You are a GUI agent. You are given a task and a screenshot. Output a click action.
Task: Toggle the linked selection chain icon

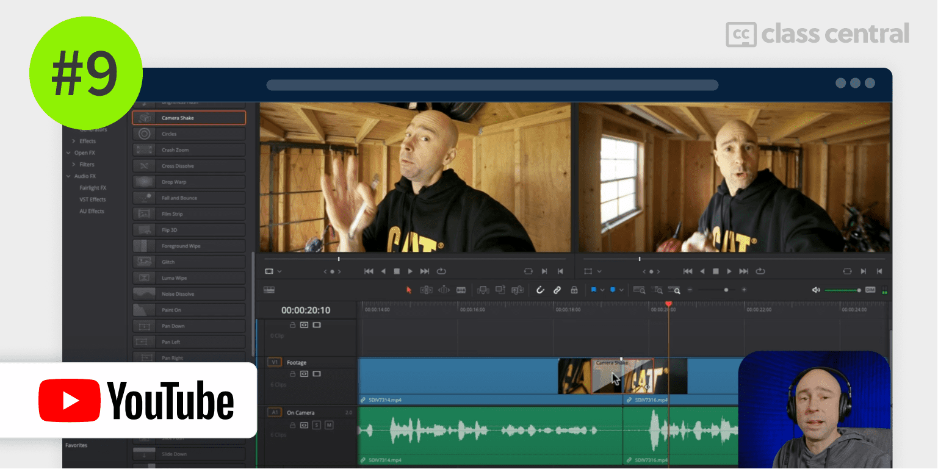[x=557, y=290]
